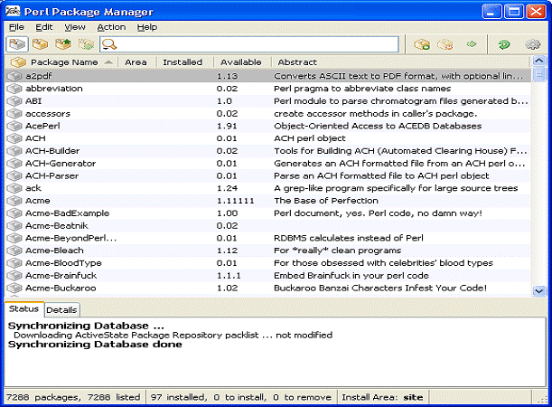Click the Acme-Bleach package icon
Screen dimensions: 552x407
coord(14,251)
